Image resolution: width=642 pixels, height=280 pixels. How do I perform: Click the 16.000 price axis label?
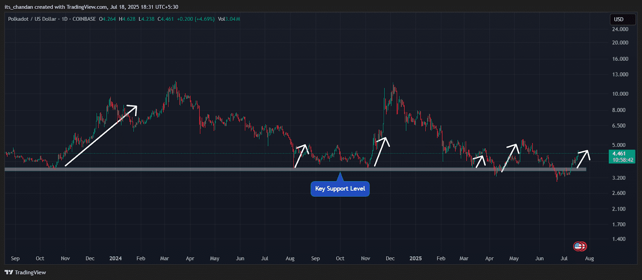(620, 59)
